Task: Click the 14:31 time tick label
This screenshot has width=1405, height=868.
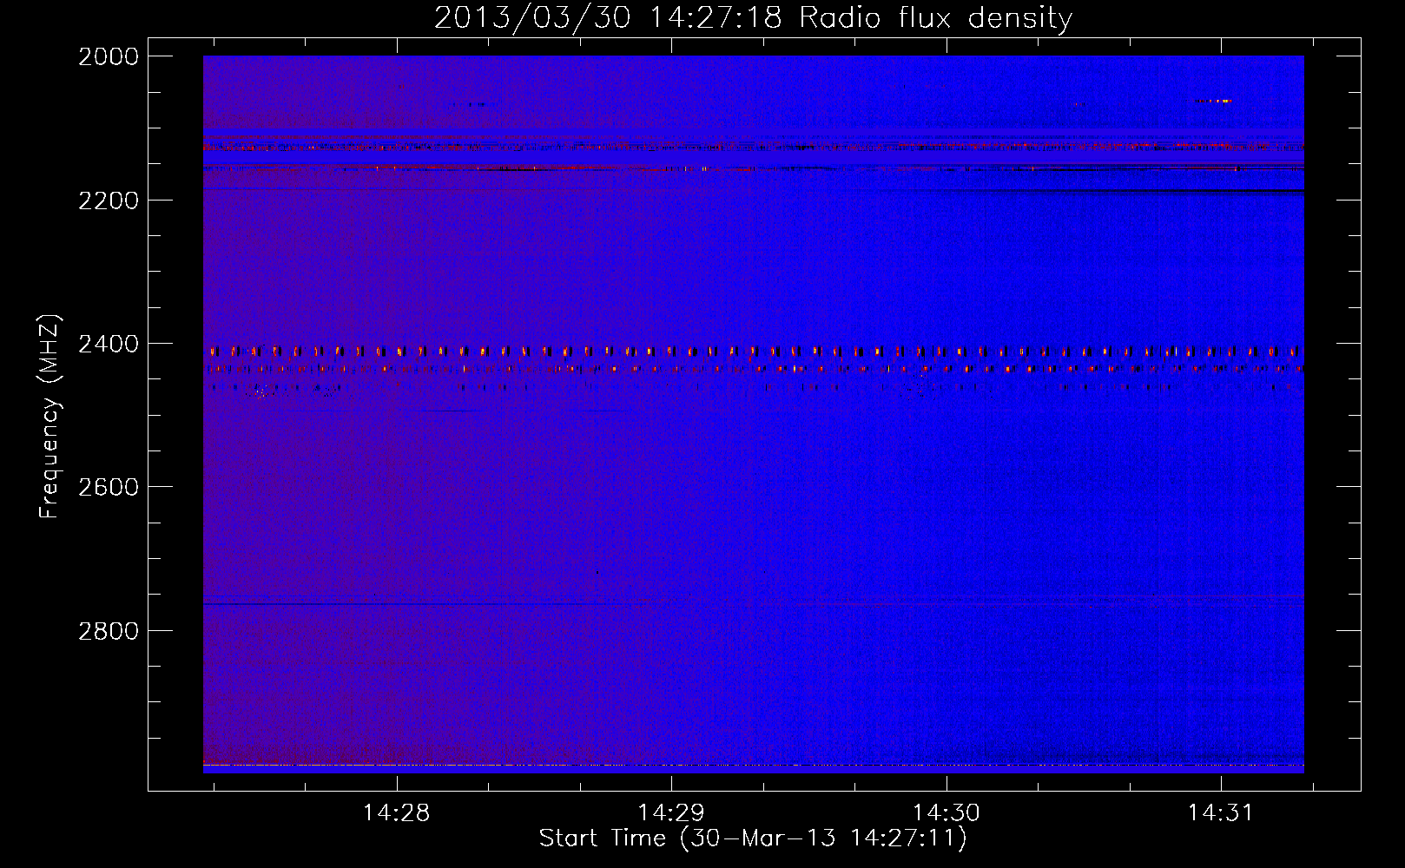Action: coord(1221,812)
